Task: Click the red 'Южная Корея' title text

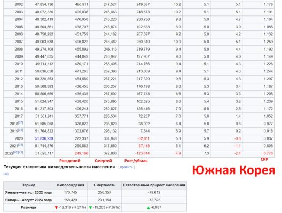Action: tap(233, 170)
